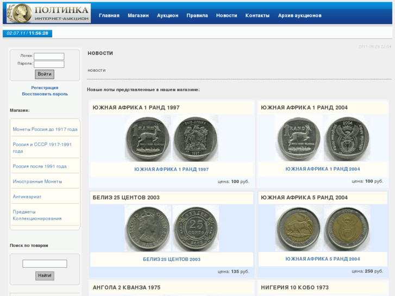
Task: Open the springbok side image of 1 Rand 2004
Action: point(298,138)
